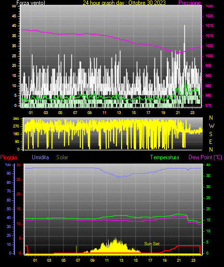Image resolution: width=224 pixels, height=267 pixels.
Task: Click the W wind direction label
Action: coord(212,126)
